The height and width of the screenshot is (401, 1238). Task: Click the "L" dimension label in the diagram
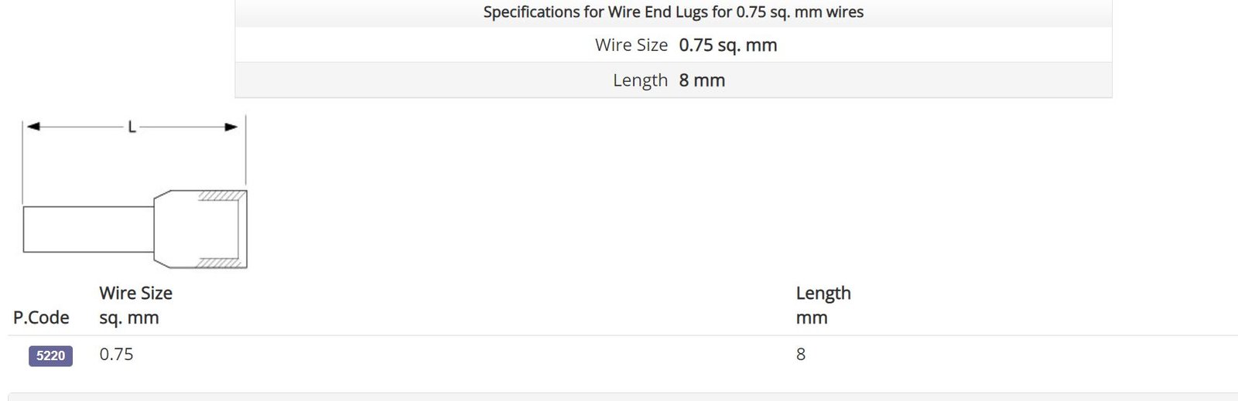(x=132, y=127)
